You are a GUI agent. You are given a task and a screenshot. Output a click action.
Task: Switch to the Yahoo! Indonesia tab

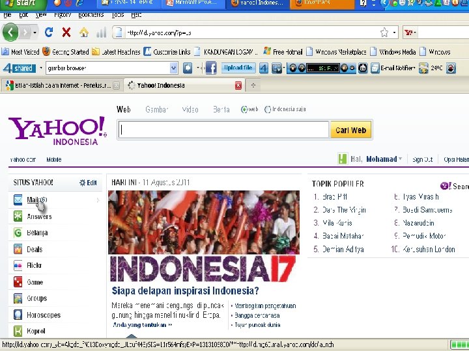pyautogui.click(x=184, y=85)
